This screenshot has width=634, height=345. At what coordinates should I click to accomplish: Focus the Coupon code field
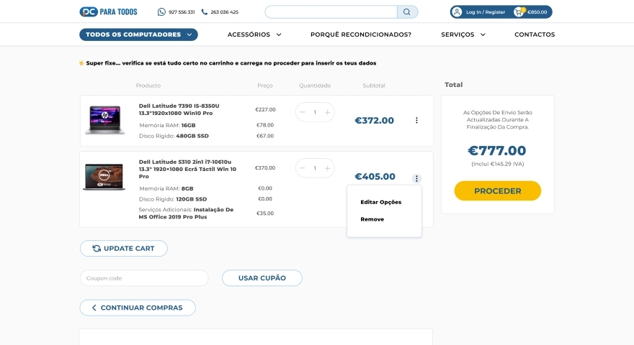(144, 278)
